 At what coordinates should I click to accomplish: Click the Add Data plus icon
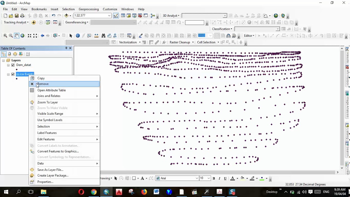(66, 16)
